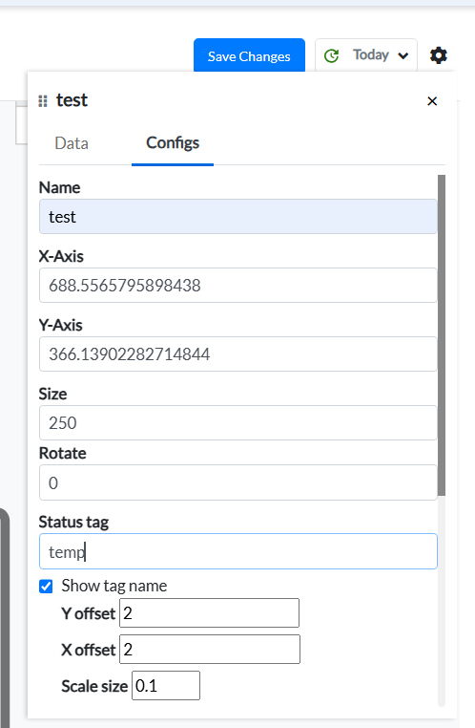
Task: Click into the Status tag field
Action: pos(238,551)
